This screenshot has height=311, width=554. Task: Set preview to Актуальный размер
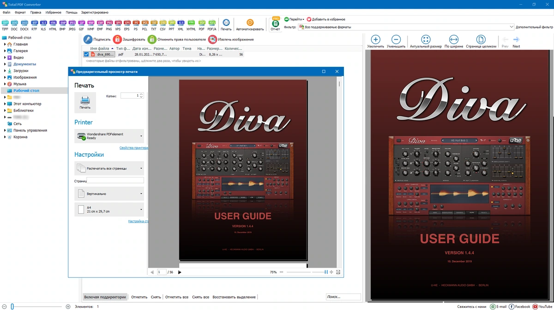click(x=426, y=41)
